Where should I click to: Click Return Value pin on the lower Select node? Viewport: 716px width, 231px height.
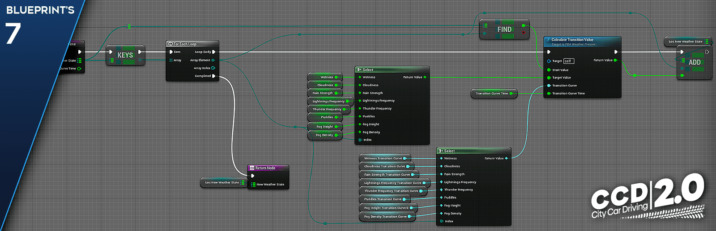tap(506, 158)
